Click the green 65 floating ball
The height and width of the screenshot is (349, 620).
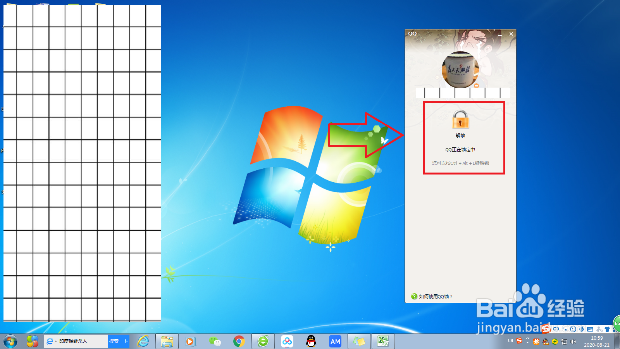[x=617, y=323]
